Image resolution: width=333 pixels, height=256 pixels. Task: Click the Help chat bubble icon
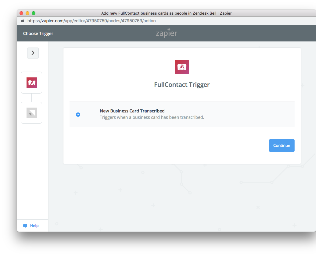click(x=25, y=226)
